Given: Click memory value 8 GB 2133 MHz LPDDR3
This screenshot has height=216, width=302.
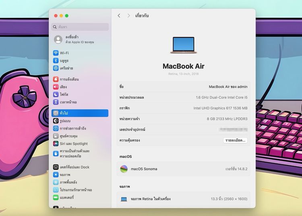Looking at the screenshot, I should [x=227, y=119].
